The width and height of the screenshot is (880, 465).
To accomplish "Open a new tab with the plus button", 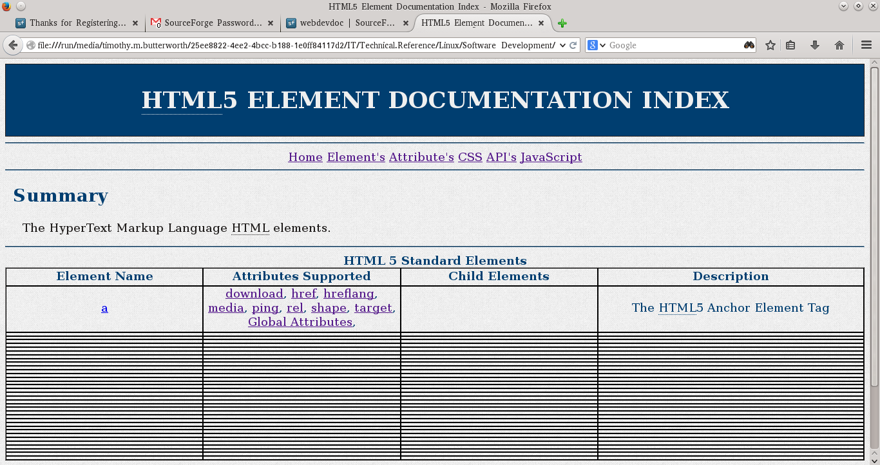I will (561, 23).
